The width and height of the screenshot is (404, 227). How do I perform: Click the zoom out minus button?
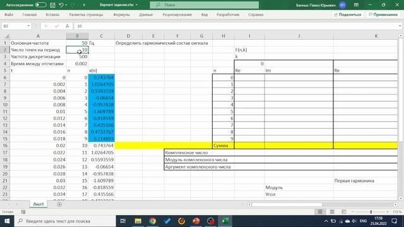pos(353,212)
